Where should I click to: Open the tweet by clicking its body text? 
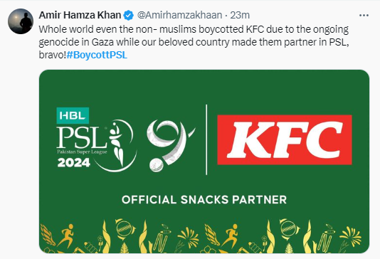coord(194,42)
